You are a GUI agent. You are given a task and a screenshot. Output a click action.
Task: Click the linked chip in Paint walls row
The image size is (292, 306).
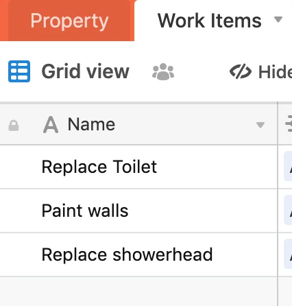pyautogui.click(x=288, y=210)
